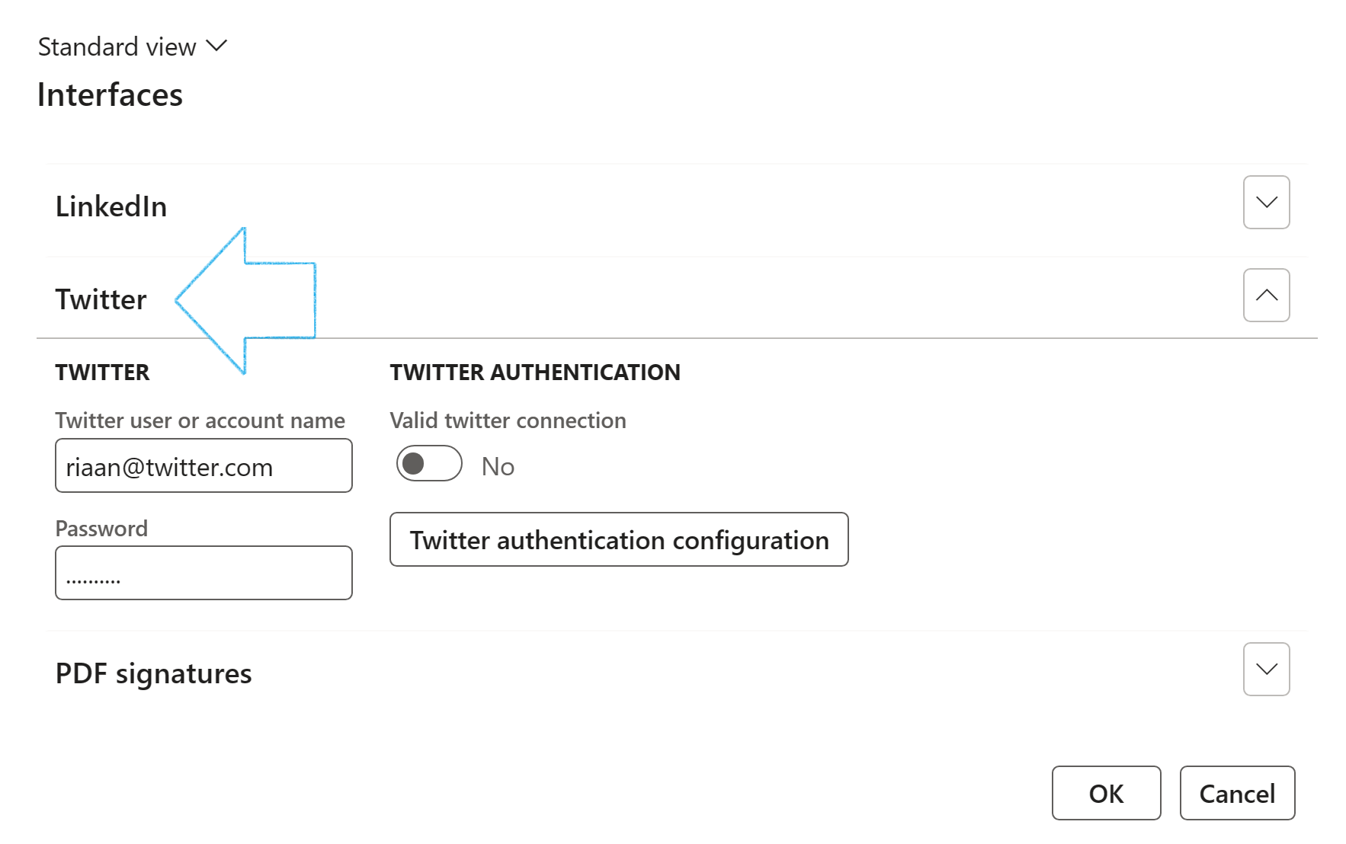Focus the Password field
Image resolution: width=1346 pixels, height=844 pixels.
point(204,573)
